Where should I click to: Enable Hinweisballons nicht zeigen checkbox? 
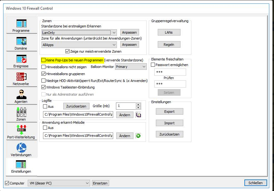click(43, 67)
